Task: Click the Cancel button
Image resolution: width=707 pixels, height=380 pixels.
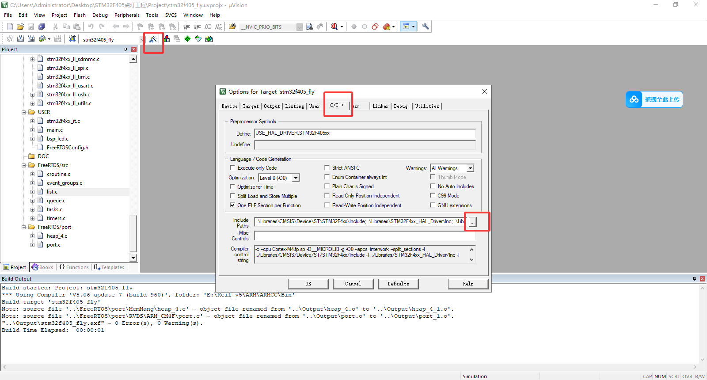Action: tap(353, 284)
